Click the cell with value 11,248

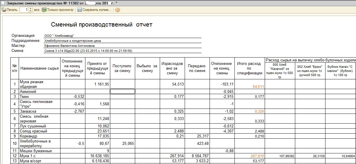point(97,119)
